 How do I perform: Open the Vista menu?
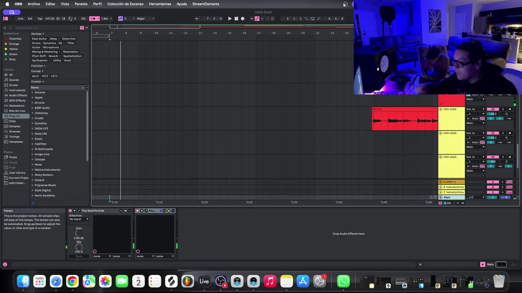(x=65, y=4)
